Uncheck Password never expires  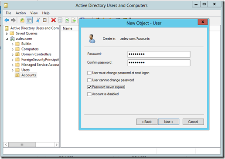coord(89,87)
